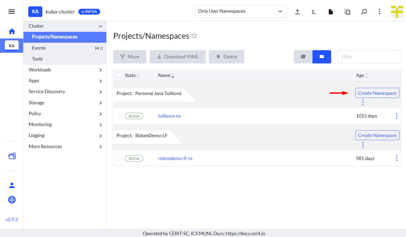Open the resource search magnifier icon

tap(364, 12)
